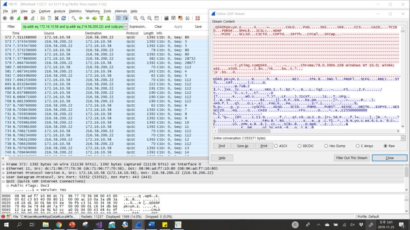Viewport: 410px width, 230px height.
Task: Open capture options toolbar icon
Action: click(12, 18)
